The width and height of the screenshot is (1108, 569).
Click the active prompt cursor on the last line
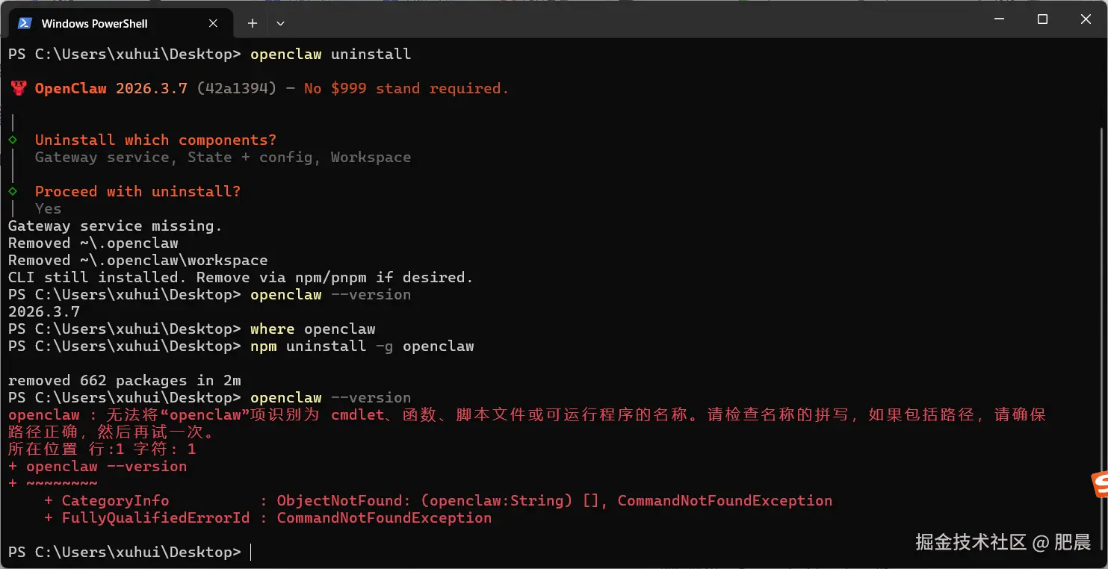click(x=251, y=552)
